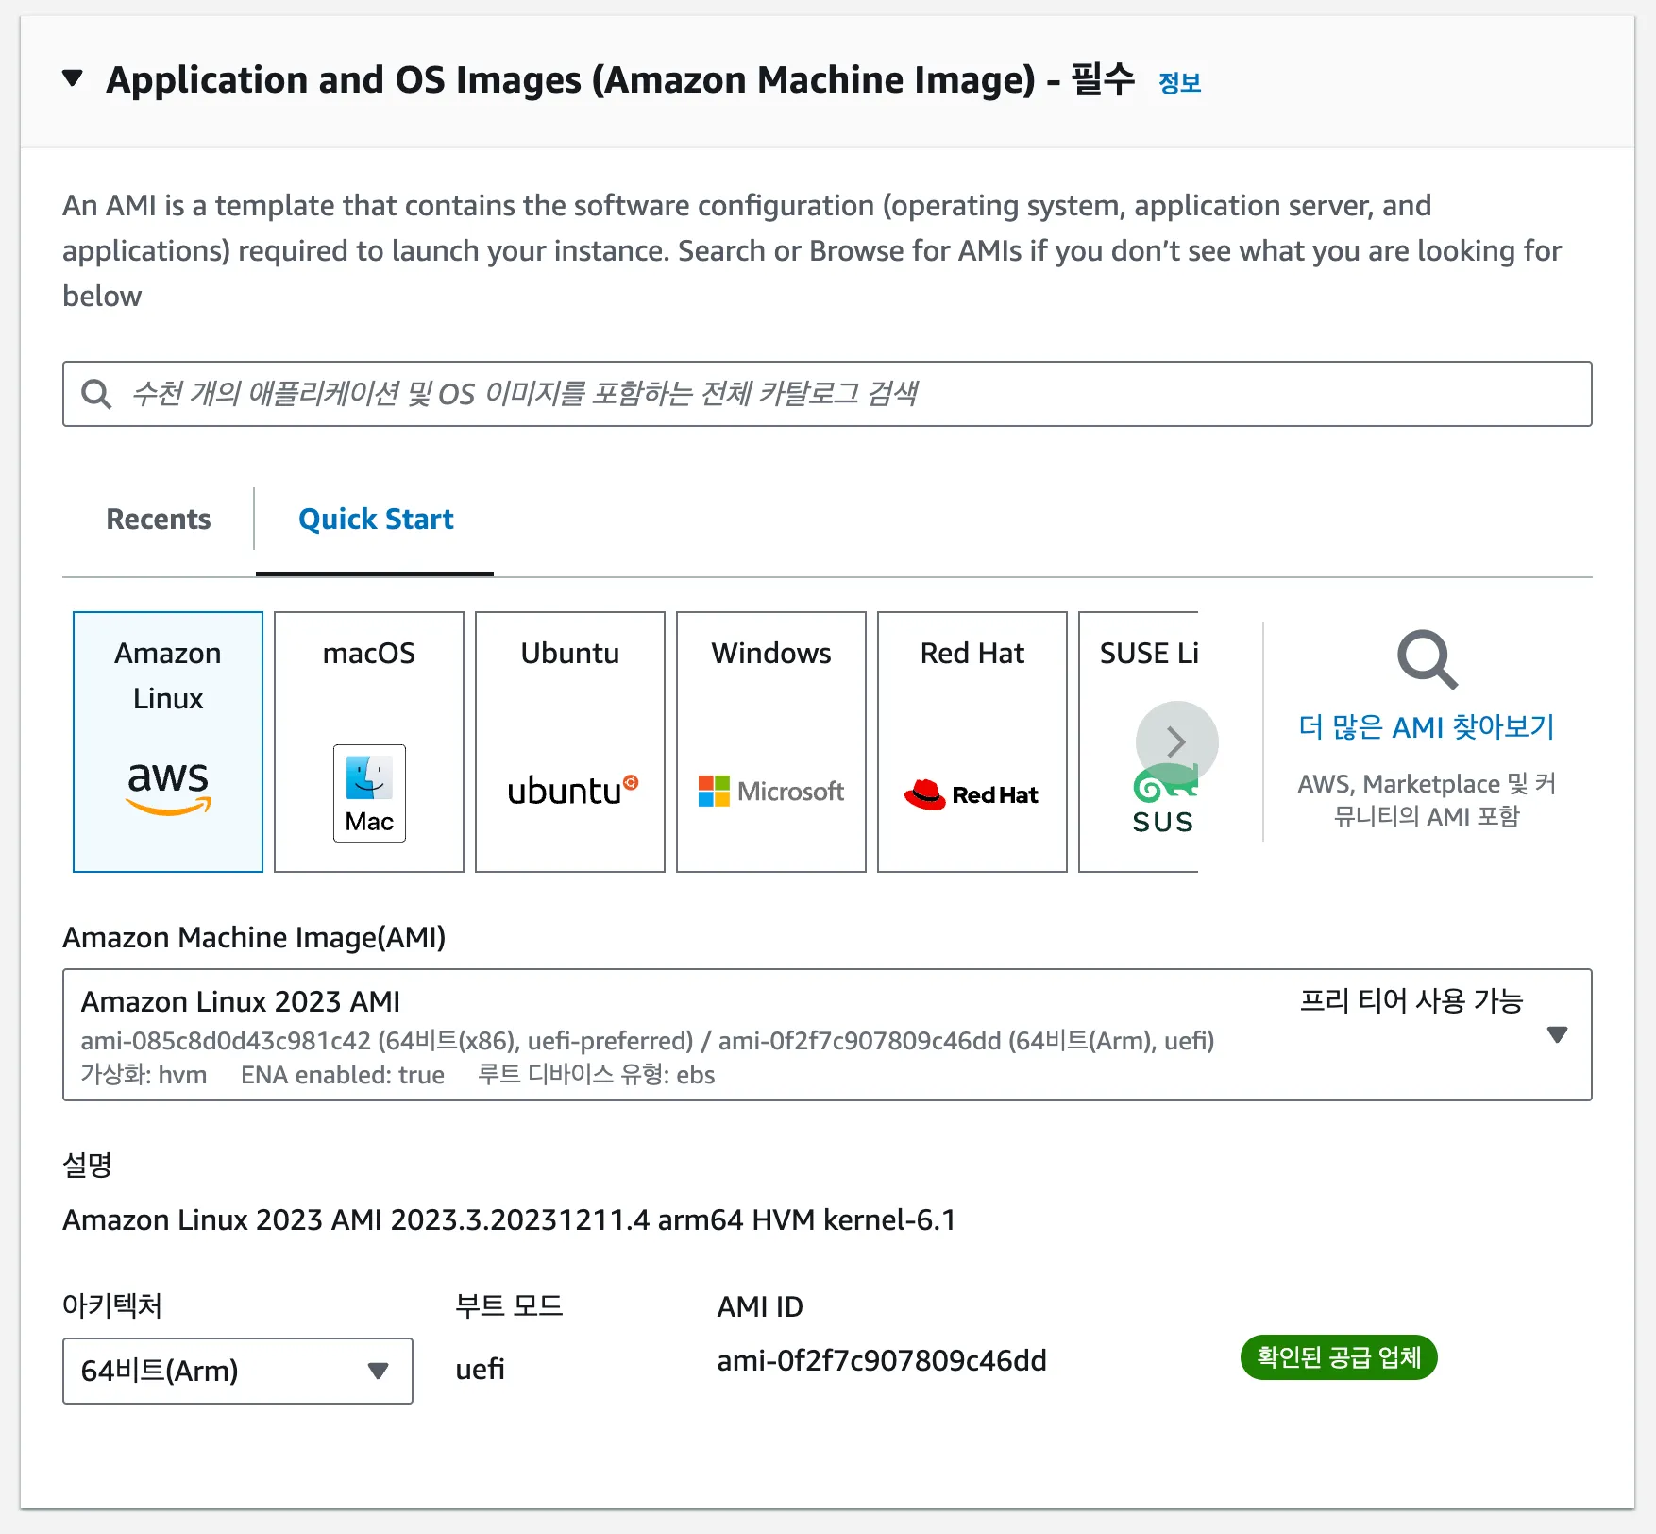Viewport: 1656px width, 1534px height.
Task: Select the Windows AMI card
Action: coord(771,741)
